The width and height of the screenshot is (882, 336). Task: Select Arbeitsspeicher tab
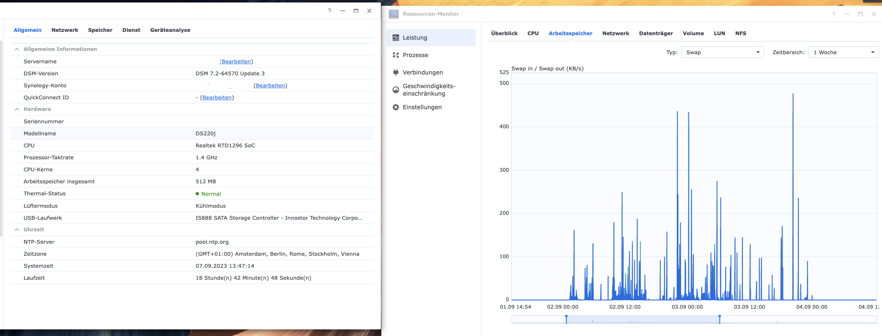[570, 34]
